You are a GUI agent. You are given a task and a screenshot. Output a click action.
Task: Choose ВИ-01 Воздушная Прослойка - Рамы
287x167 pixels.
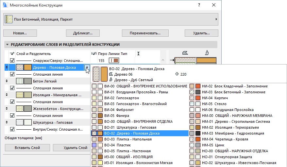point(140,92)
